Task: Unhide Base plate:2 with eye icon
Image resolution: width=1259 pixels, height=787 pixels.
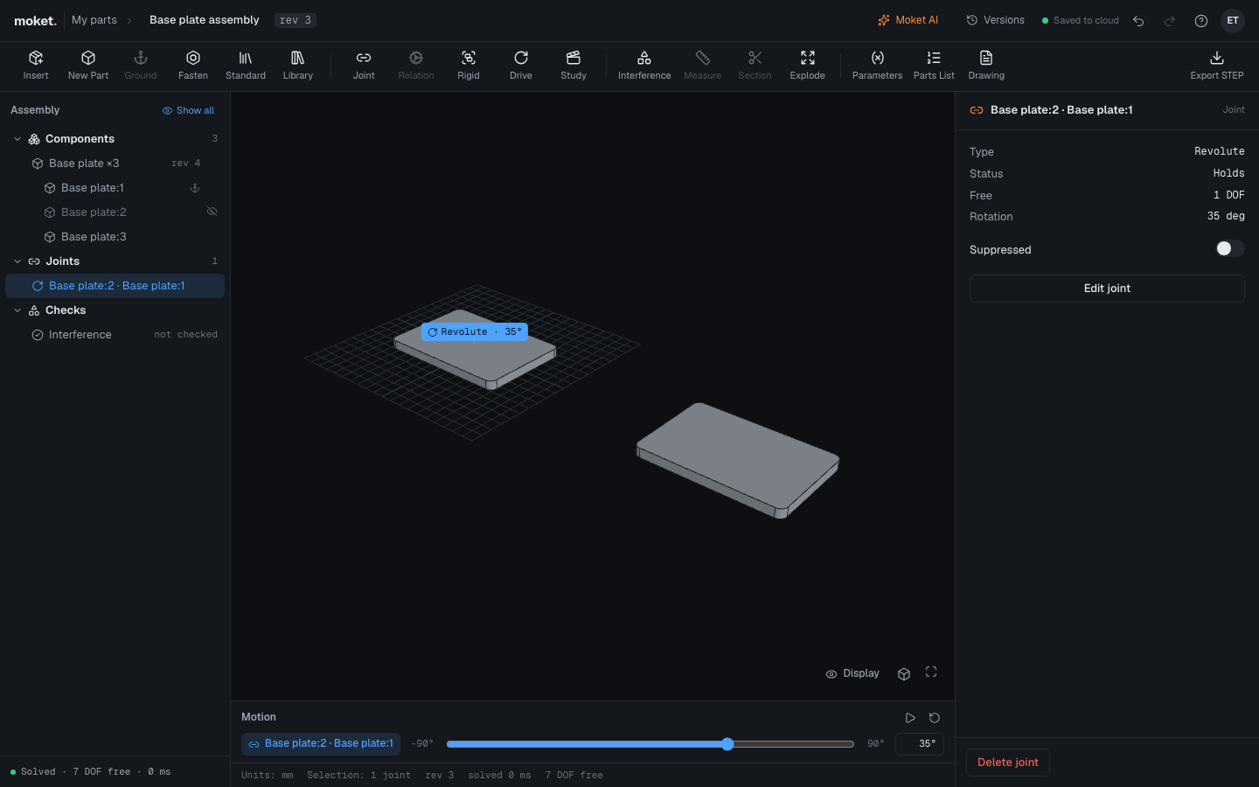Action: coord(212,212)
